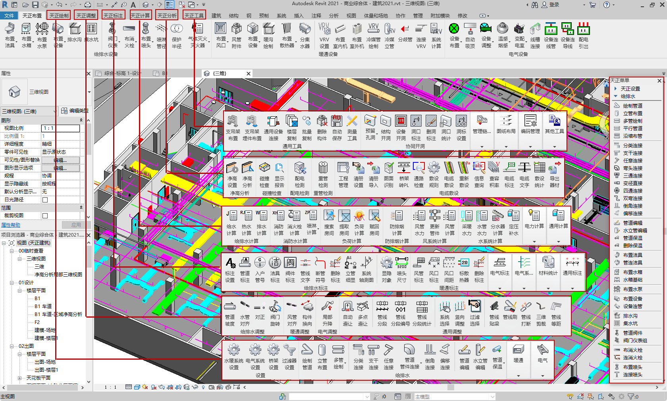The image size is (667, 401).
Task: Click 导出器材 icon
Action: (x=555, y=175)
